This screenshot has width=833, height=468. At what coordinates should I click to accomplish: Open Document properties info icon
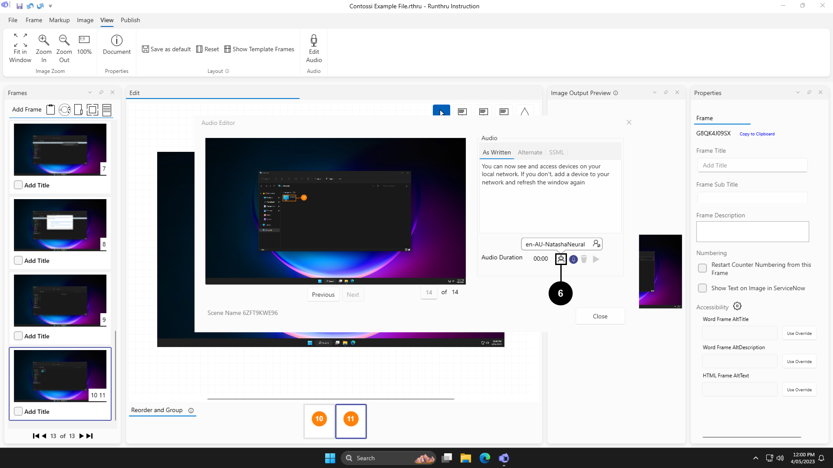(116, 40)
